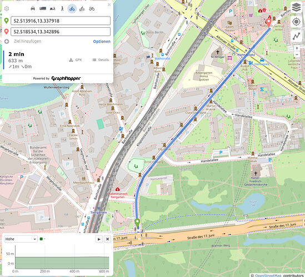Viewport: 305px width, 277px height.
Task: Select the scooter routing profile
Action: coord(53,8)
